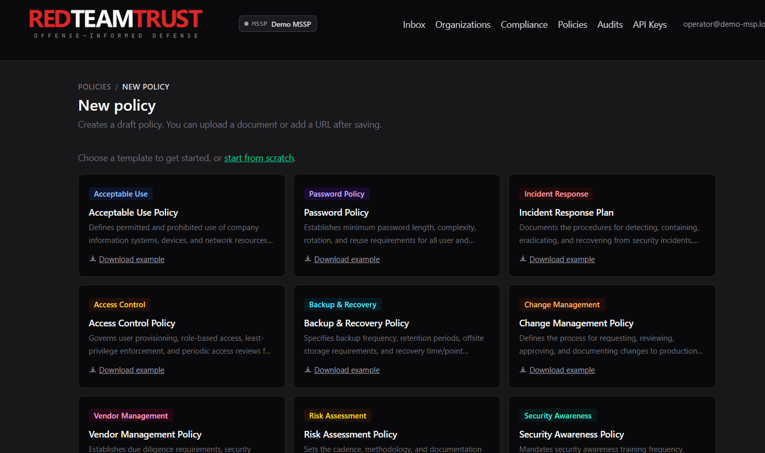765x453 pixels.
Task: Download example for Incident Response Plan
Action: click(562, 259)
